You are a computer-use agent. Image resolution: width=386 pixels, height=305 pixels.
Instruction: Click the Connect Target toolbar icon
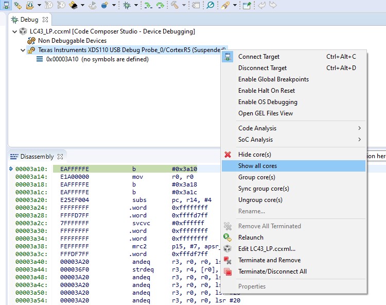click(x=6, y=5)
